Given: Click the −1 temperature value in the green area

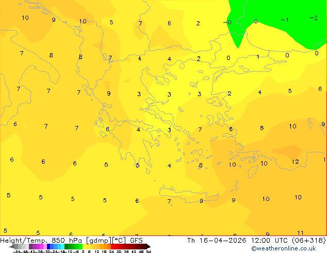Looking at the screenshot, I should point(285,20).
